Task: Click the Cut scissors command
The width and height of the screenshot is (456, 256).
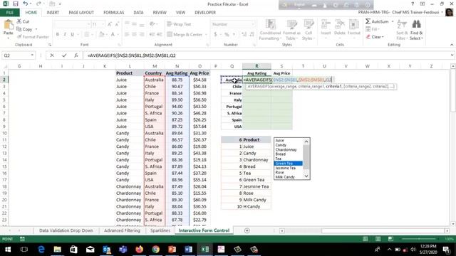Action: click(x=23, y=21)
